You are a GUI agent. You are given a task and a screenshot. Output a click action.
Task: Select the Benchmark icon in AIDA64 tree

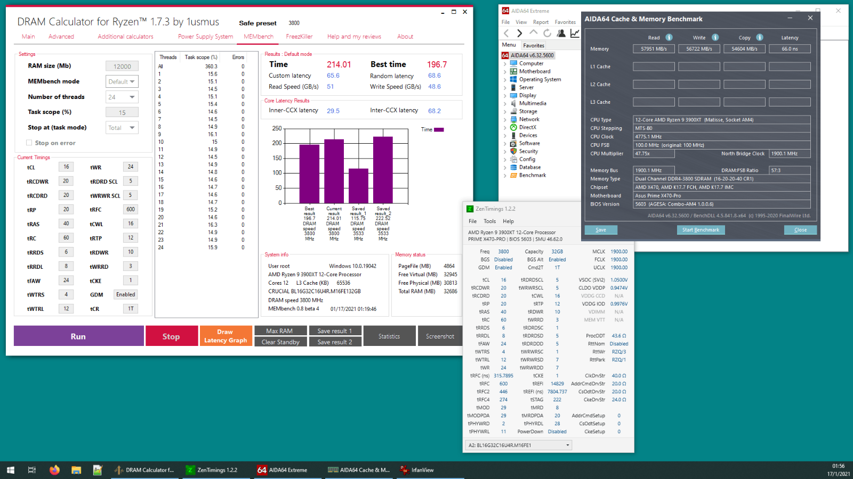[x=513, y=175]
